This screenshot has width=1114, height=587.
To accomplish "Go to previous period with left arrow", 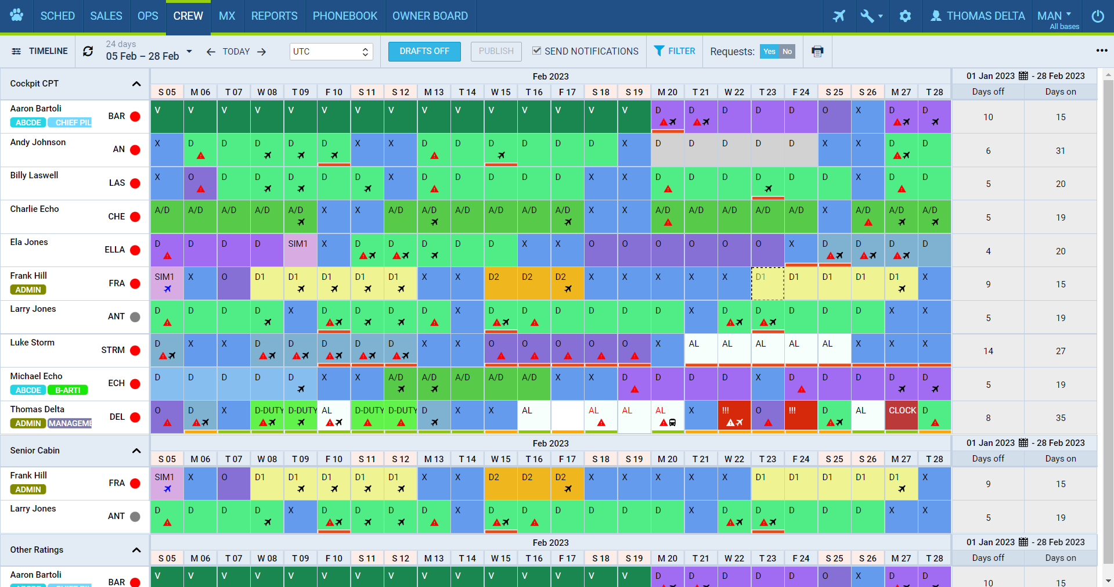I will pyautogui.click(x=211, y=52).
